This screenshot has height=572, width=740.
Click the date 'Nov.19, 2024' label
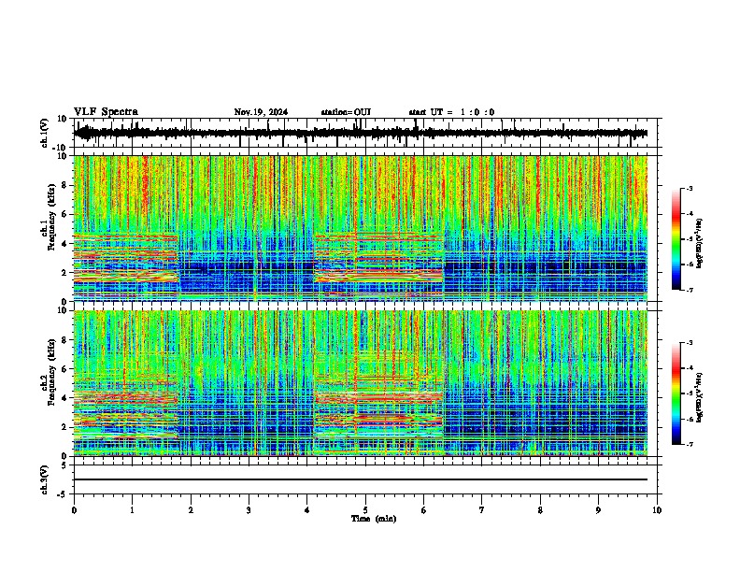click(x=261, y=112)
